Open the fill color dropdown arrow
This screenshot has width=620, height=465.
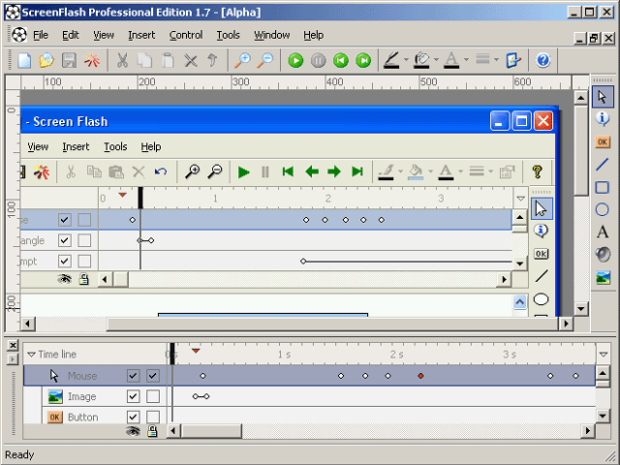[436, 60]
